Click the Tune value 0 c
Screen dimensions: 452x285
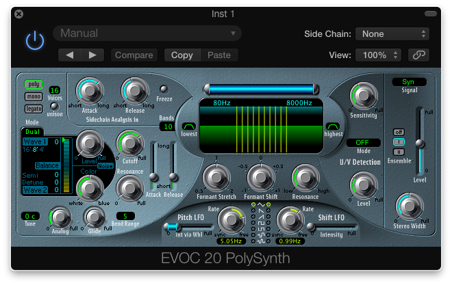30,216
